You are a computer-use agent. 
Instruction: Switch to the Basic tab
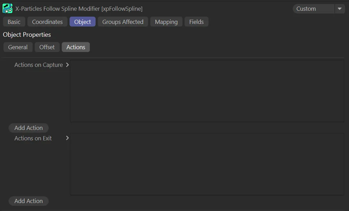coord(14,22)
